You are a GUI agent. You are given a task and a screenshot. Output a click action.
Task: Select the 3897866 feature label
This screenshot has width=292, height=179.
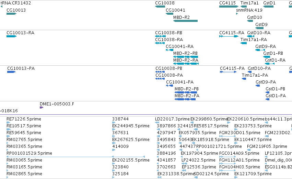tap(166, 126)
